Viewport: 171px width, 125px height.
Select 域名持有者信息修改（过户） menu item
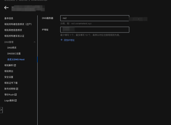pyautogui.click(x=18, y=24)
